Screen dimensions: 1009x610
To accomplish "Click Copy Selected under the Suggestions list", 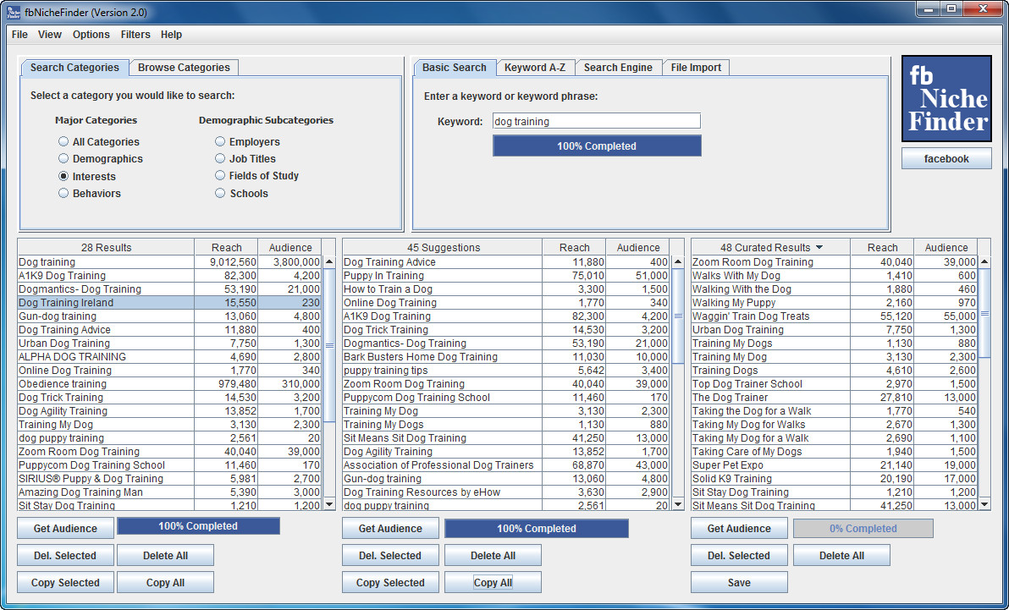I will click(390, 582).
